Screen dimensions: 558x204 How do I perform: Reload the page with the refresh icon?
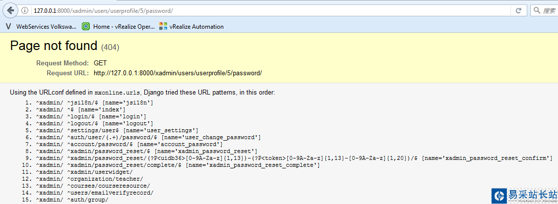518,10
